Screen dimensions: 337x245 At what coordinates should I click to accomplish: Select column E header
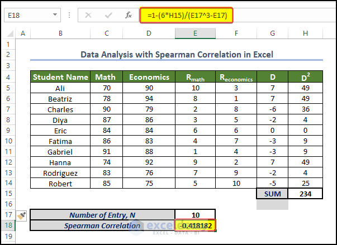click(x=195, y=34)
